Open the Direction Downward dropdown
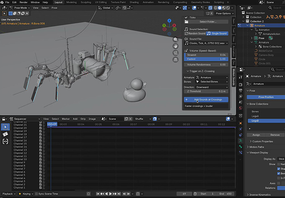The width and height of the screenshot is (285, 198). tap(212, 86)
